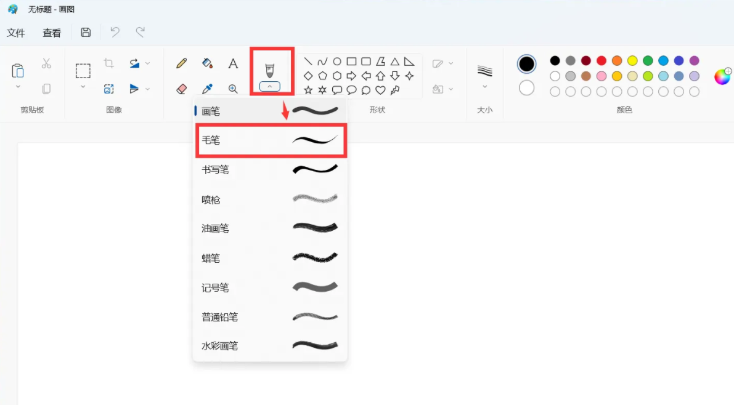
Task: Select the Fill with color tool
Action: coord(207,63)
